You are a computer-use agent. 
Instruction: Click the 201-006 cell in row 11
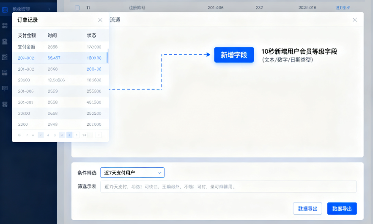216,8
